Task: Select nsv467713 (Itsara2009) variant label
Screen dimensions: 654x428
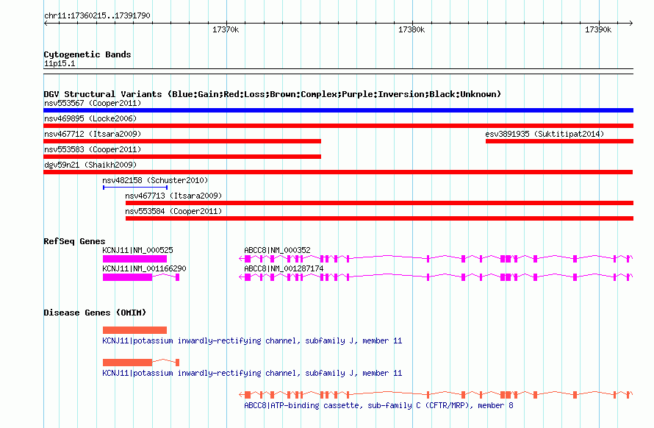Action: [173, 196]
